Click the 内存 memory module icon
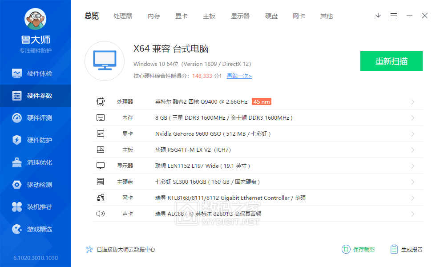436x267 pixels. [101, 117]
